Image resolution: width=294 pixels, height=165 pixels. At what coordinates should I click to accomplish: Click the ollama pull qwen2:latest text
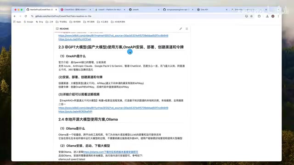point(72,159)
